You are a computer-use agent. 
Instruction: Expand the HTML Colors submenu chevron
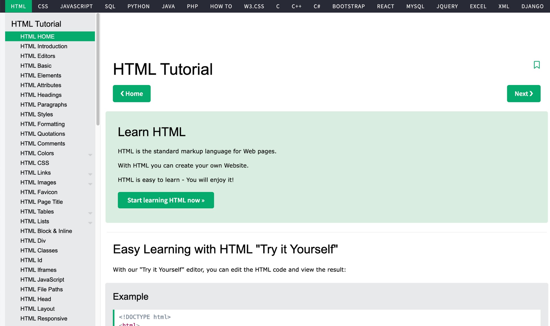(x=90, y=155)
